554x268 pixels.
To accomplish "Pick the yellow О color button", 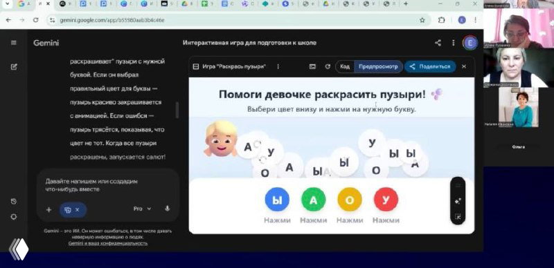I will (350, 200).
